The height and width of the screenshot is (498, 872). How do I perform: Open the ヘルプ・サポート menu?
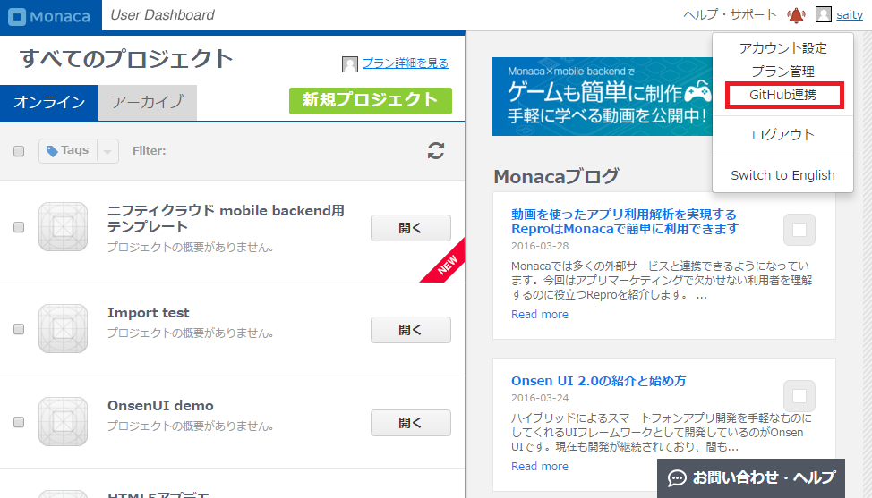coord(730,14)
